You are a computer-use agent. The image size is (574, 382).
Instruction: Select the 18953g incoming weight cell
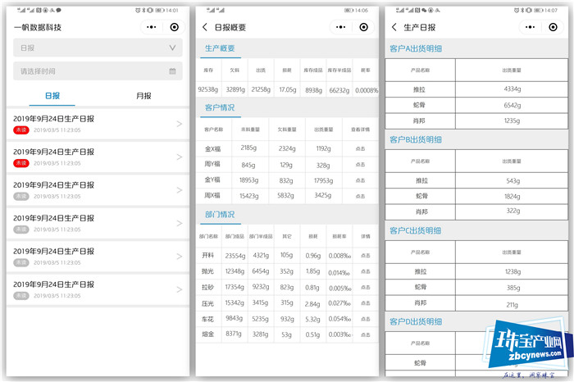(x=248, y=180)
